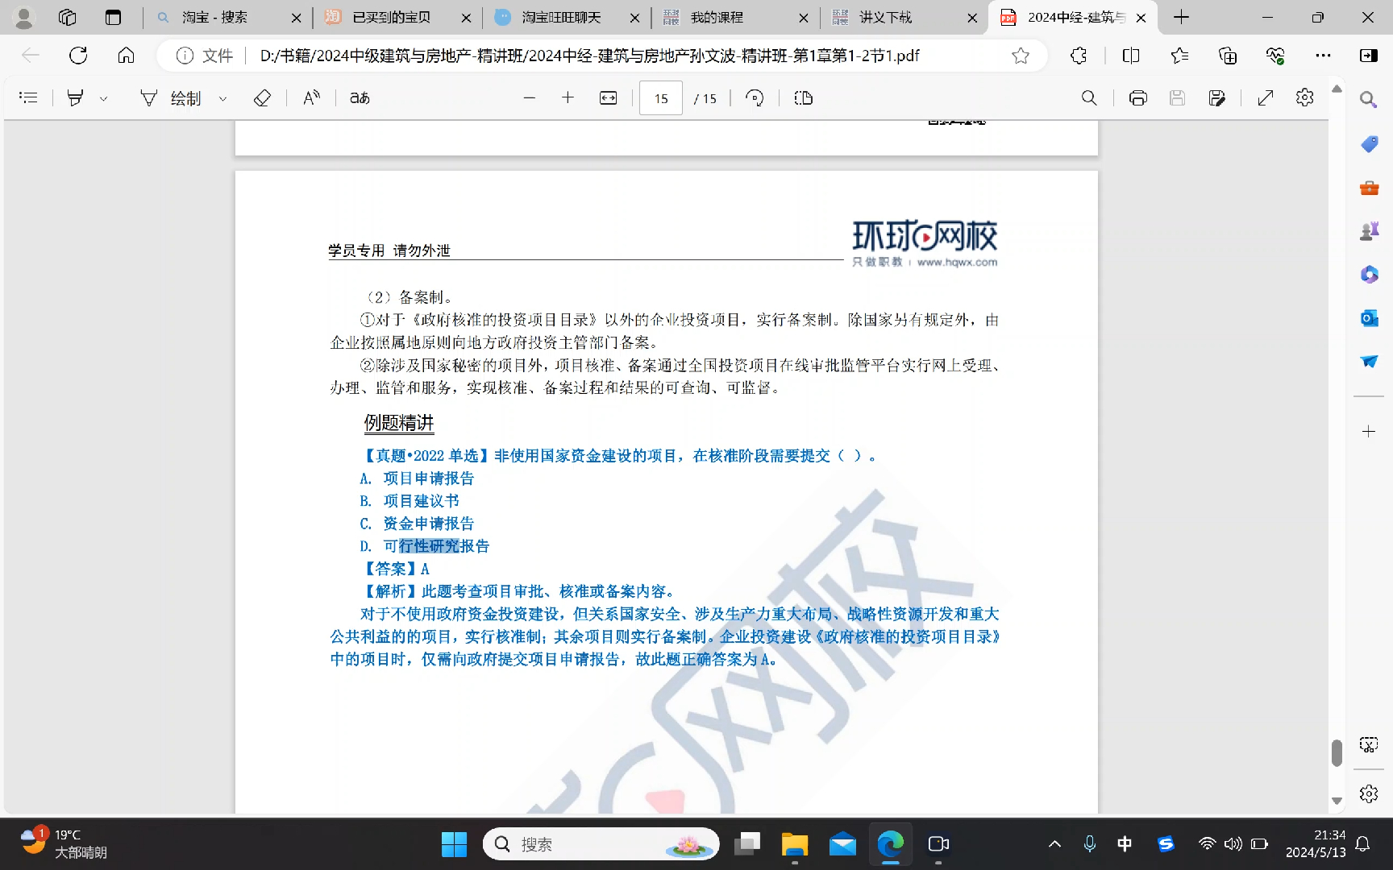Viewport: 1393px width, 870px height.
Task: Open PDF viewer settings gear
Action: [1304, 98]
